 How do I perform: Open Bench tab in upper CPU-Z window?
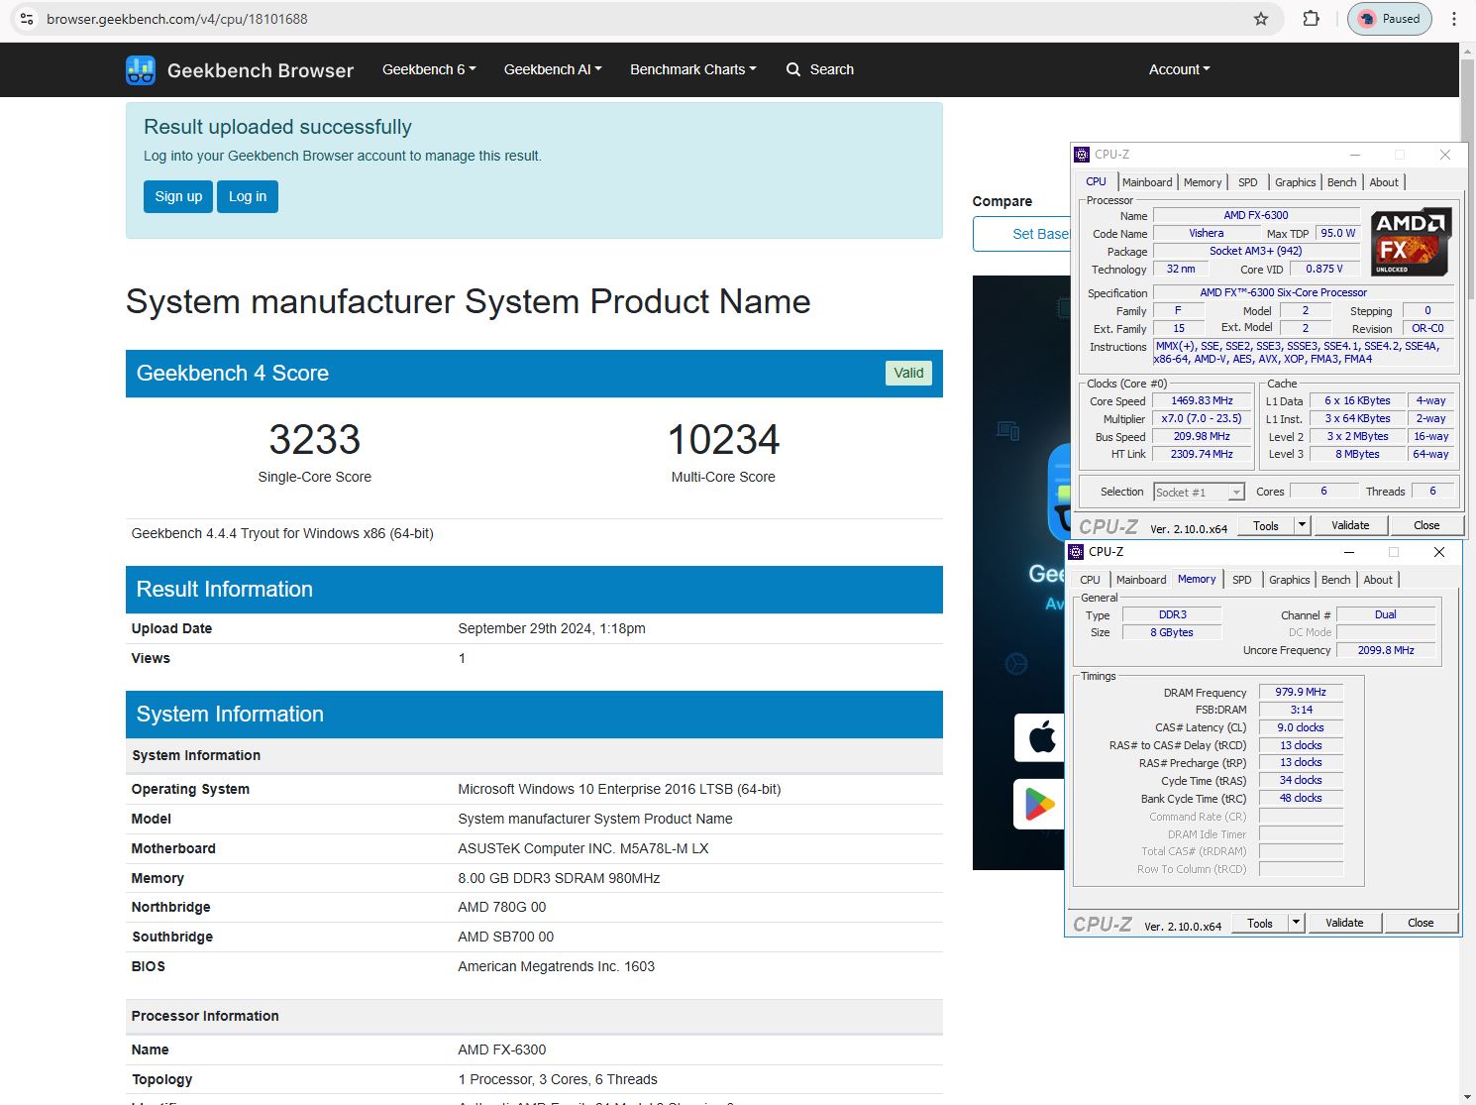point(1341,182)
